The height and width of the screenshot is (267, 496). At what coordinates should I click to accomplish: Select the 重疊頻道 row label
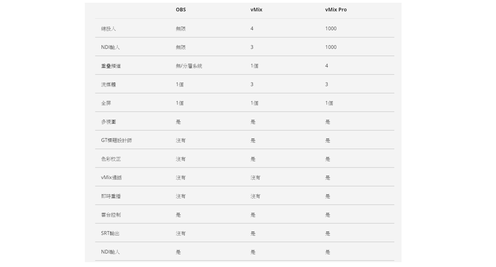(x=111, y=66)
